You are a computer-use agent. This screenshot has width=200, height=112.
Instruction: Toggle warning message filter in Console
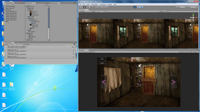click(71, 44)
